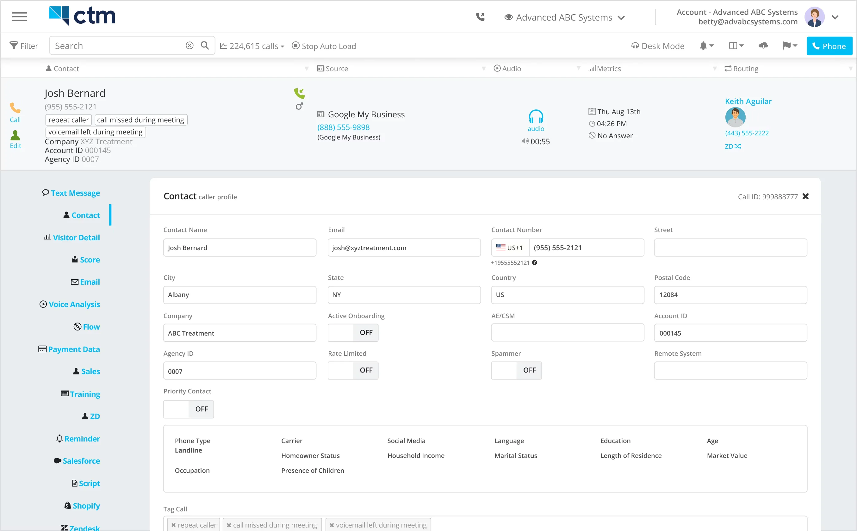Open the notifications bell menu

tap(707, 46)
